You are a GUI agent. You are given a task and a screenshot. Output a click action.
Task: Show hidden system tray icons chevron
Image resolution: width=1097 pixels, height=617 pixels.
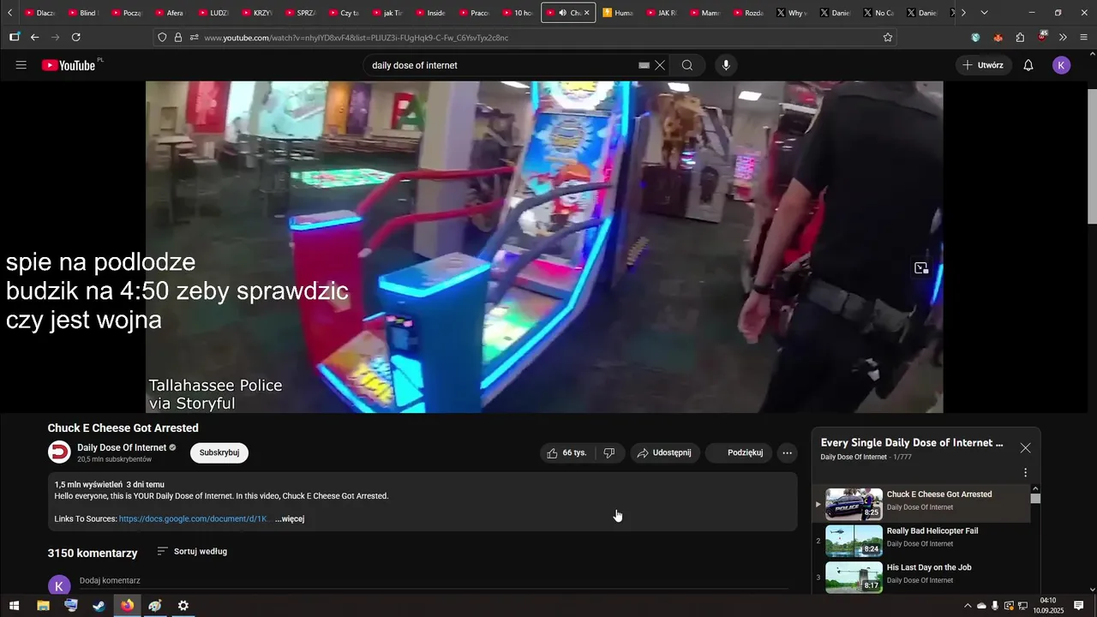click(x=968, y=606)
